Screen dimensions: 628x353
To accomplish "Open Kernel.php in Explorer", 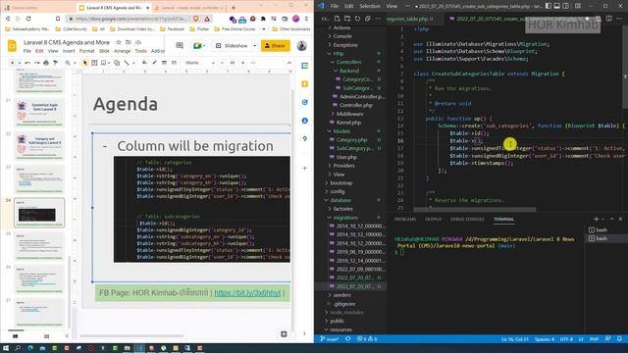I will [348, 123].
